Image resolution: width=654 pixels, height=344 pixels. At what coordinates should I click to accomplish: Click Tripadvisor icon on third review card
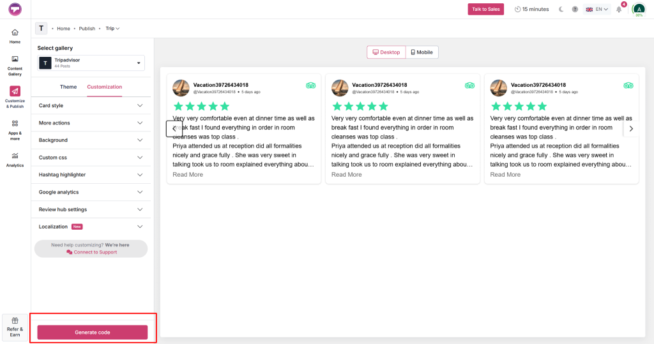(628, 86)
